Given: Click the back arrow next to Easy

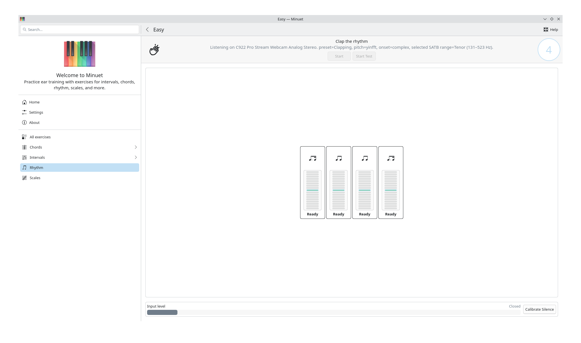Looking at the screenshot, I should [147, 29].
